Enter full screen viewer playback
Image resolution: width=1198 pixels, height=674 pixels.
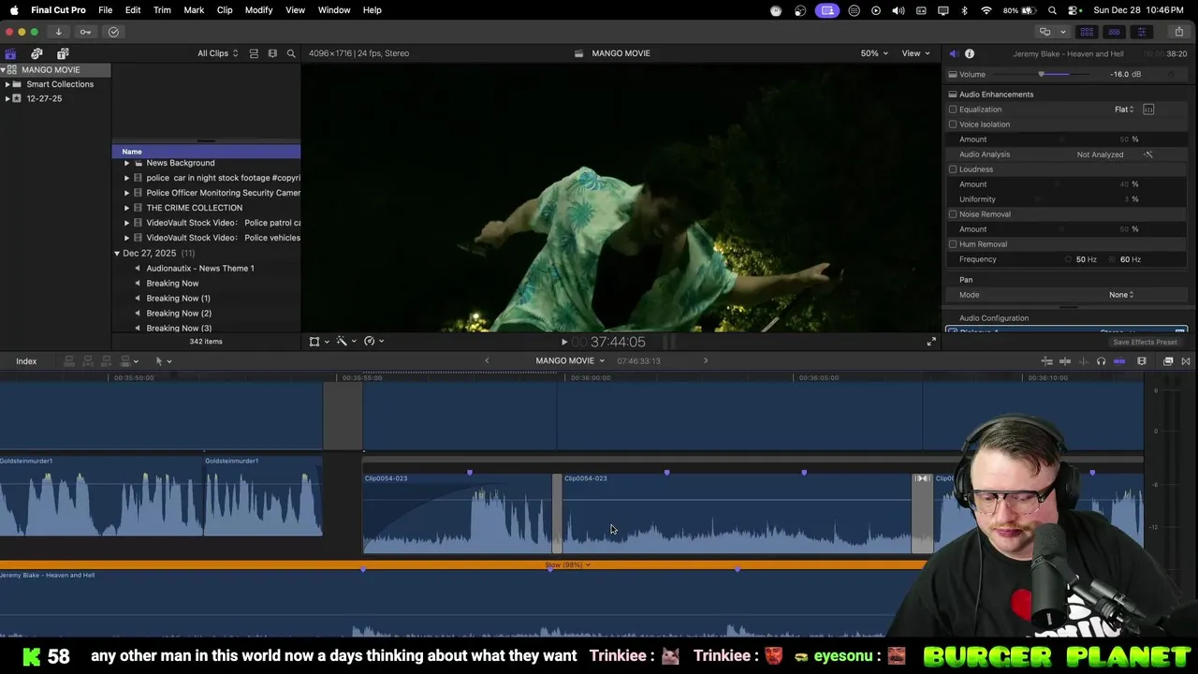pos(931,342)
